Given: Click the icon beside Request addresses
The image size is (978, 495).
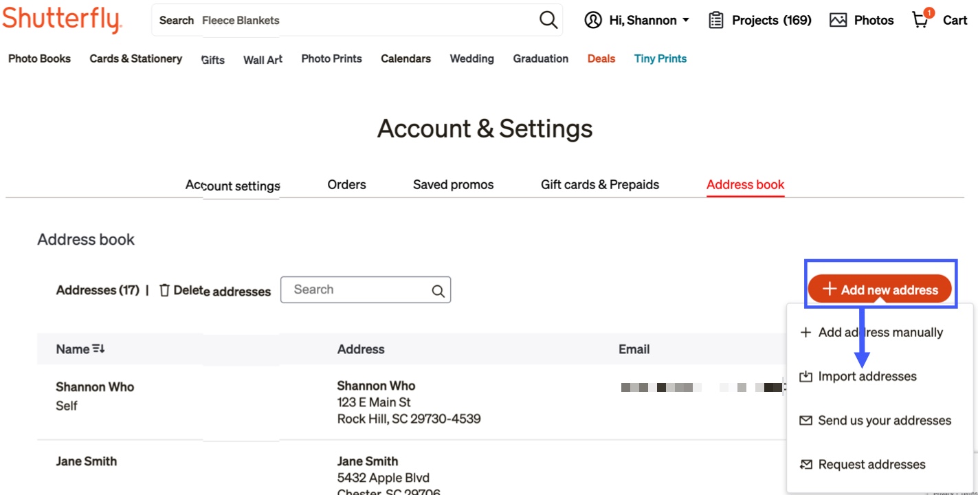Looking at the screenshot, I should coord(806,464).
